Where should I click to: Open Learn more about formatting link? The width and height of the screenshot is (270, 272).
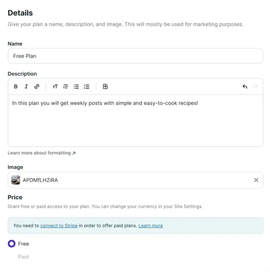42,153
